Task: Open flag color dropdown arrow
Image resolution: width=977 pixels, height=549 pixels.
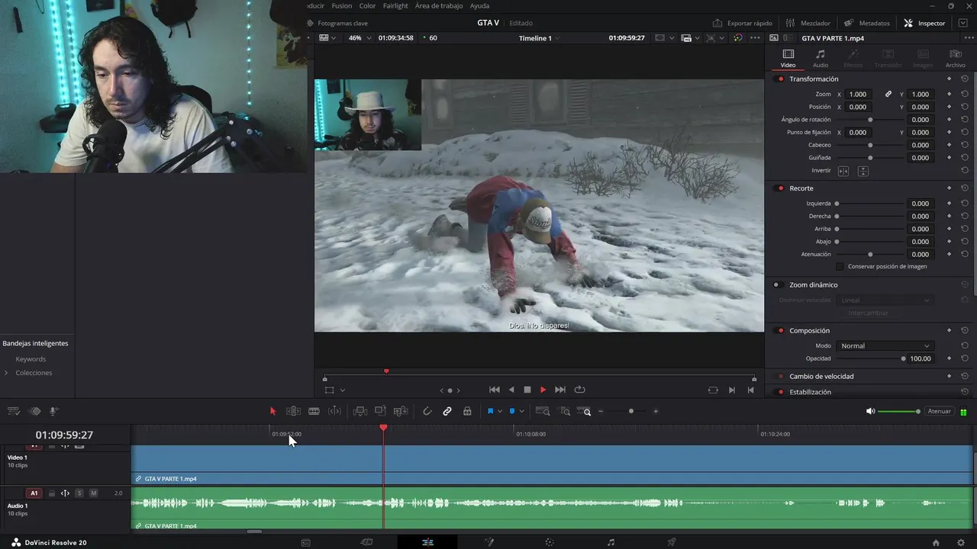Action: [500, 412]
